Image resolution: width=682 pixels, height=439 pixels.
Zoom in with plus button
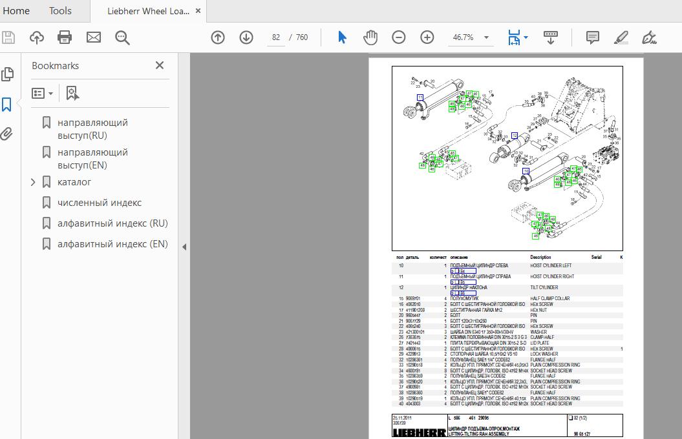pos(427,37)
